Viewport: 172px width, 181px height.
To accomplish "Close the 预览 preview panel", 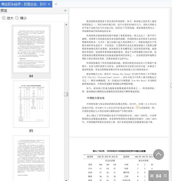I will [65, 11].
